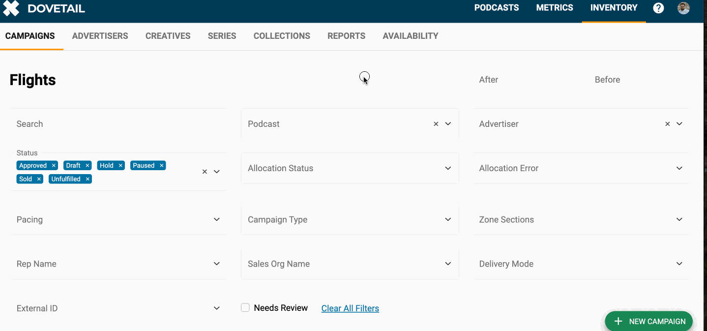Open the Sales Org Name dropdown

(x=350, y=264)
